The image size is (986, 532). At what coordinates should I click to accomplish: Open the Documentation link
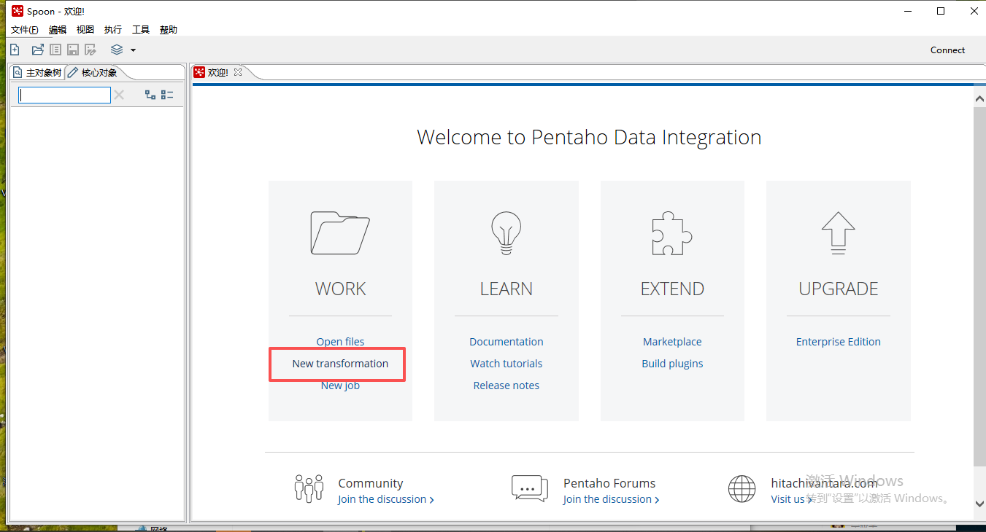click(507, 342)
